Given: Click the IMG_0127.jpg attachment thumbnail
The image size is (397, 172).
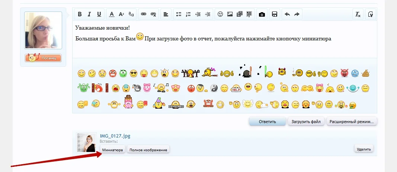Looking at the screenshot, I should (86, 143).
